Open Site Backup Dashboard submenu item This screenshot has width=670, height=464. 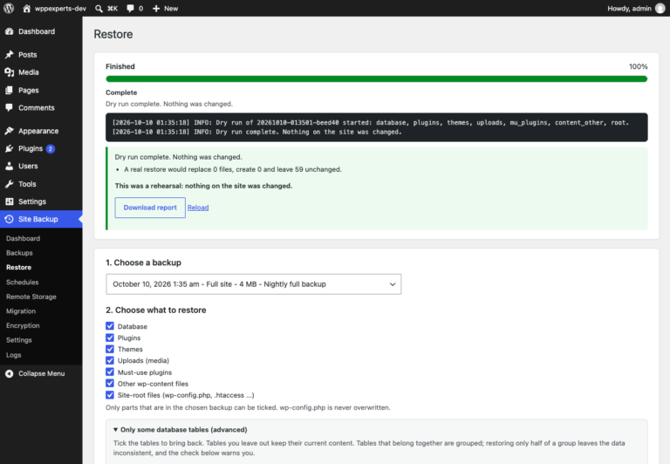tap(23, 238)
